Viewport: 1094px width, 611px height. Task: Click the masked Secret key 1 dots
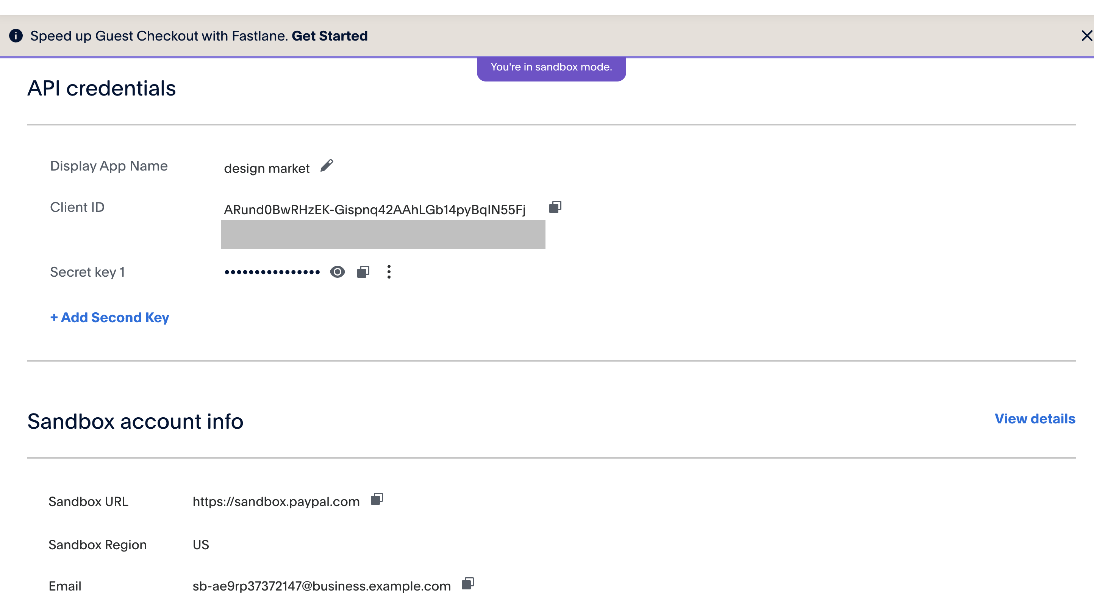click(272, 273)
